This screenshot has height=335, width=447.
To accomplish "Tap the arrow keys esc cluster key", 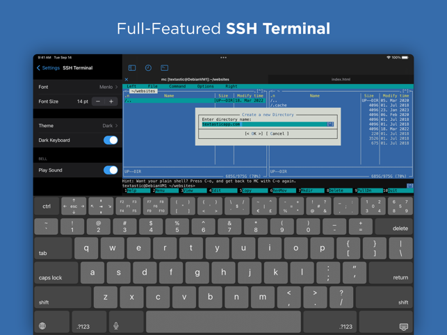I will (74, 206).
